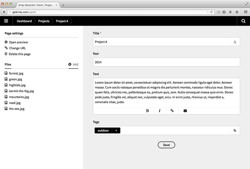Select Projects in the breadcrumb bar
This screenshot has height=169, width=250.
(44, 21)
